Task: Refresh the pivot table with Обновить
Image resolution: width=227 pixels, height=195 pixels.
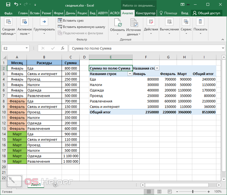Action: 117,27
